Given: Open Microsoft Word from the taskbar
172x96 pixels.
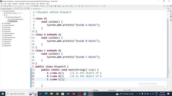Looking at the screenshot, I should (85, 94).
